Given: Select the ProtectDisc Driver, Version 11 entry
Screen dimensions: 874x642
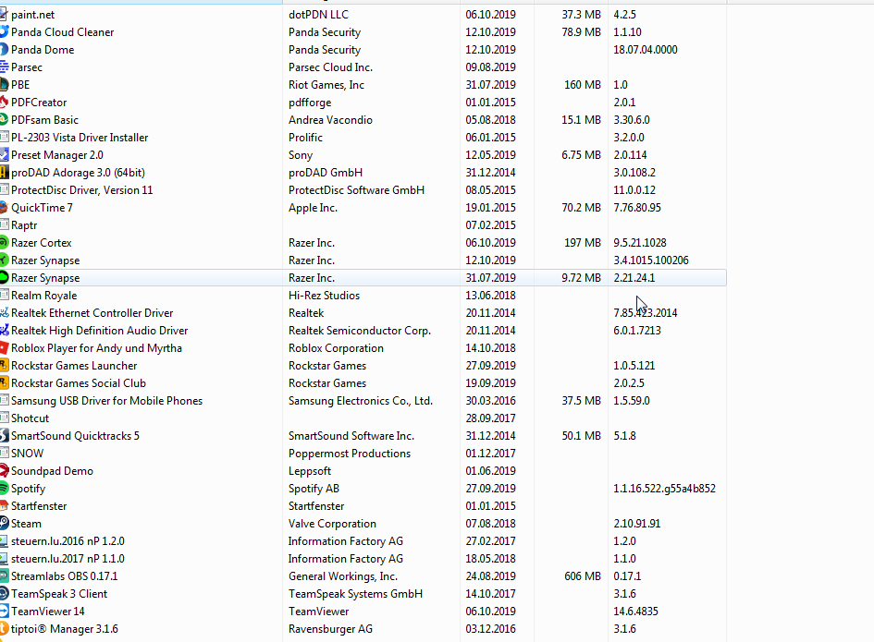Looking at the screenshot, I should (x=82, y=190).
